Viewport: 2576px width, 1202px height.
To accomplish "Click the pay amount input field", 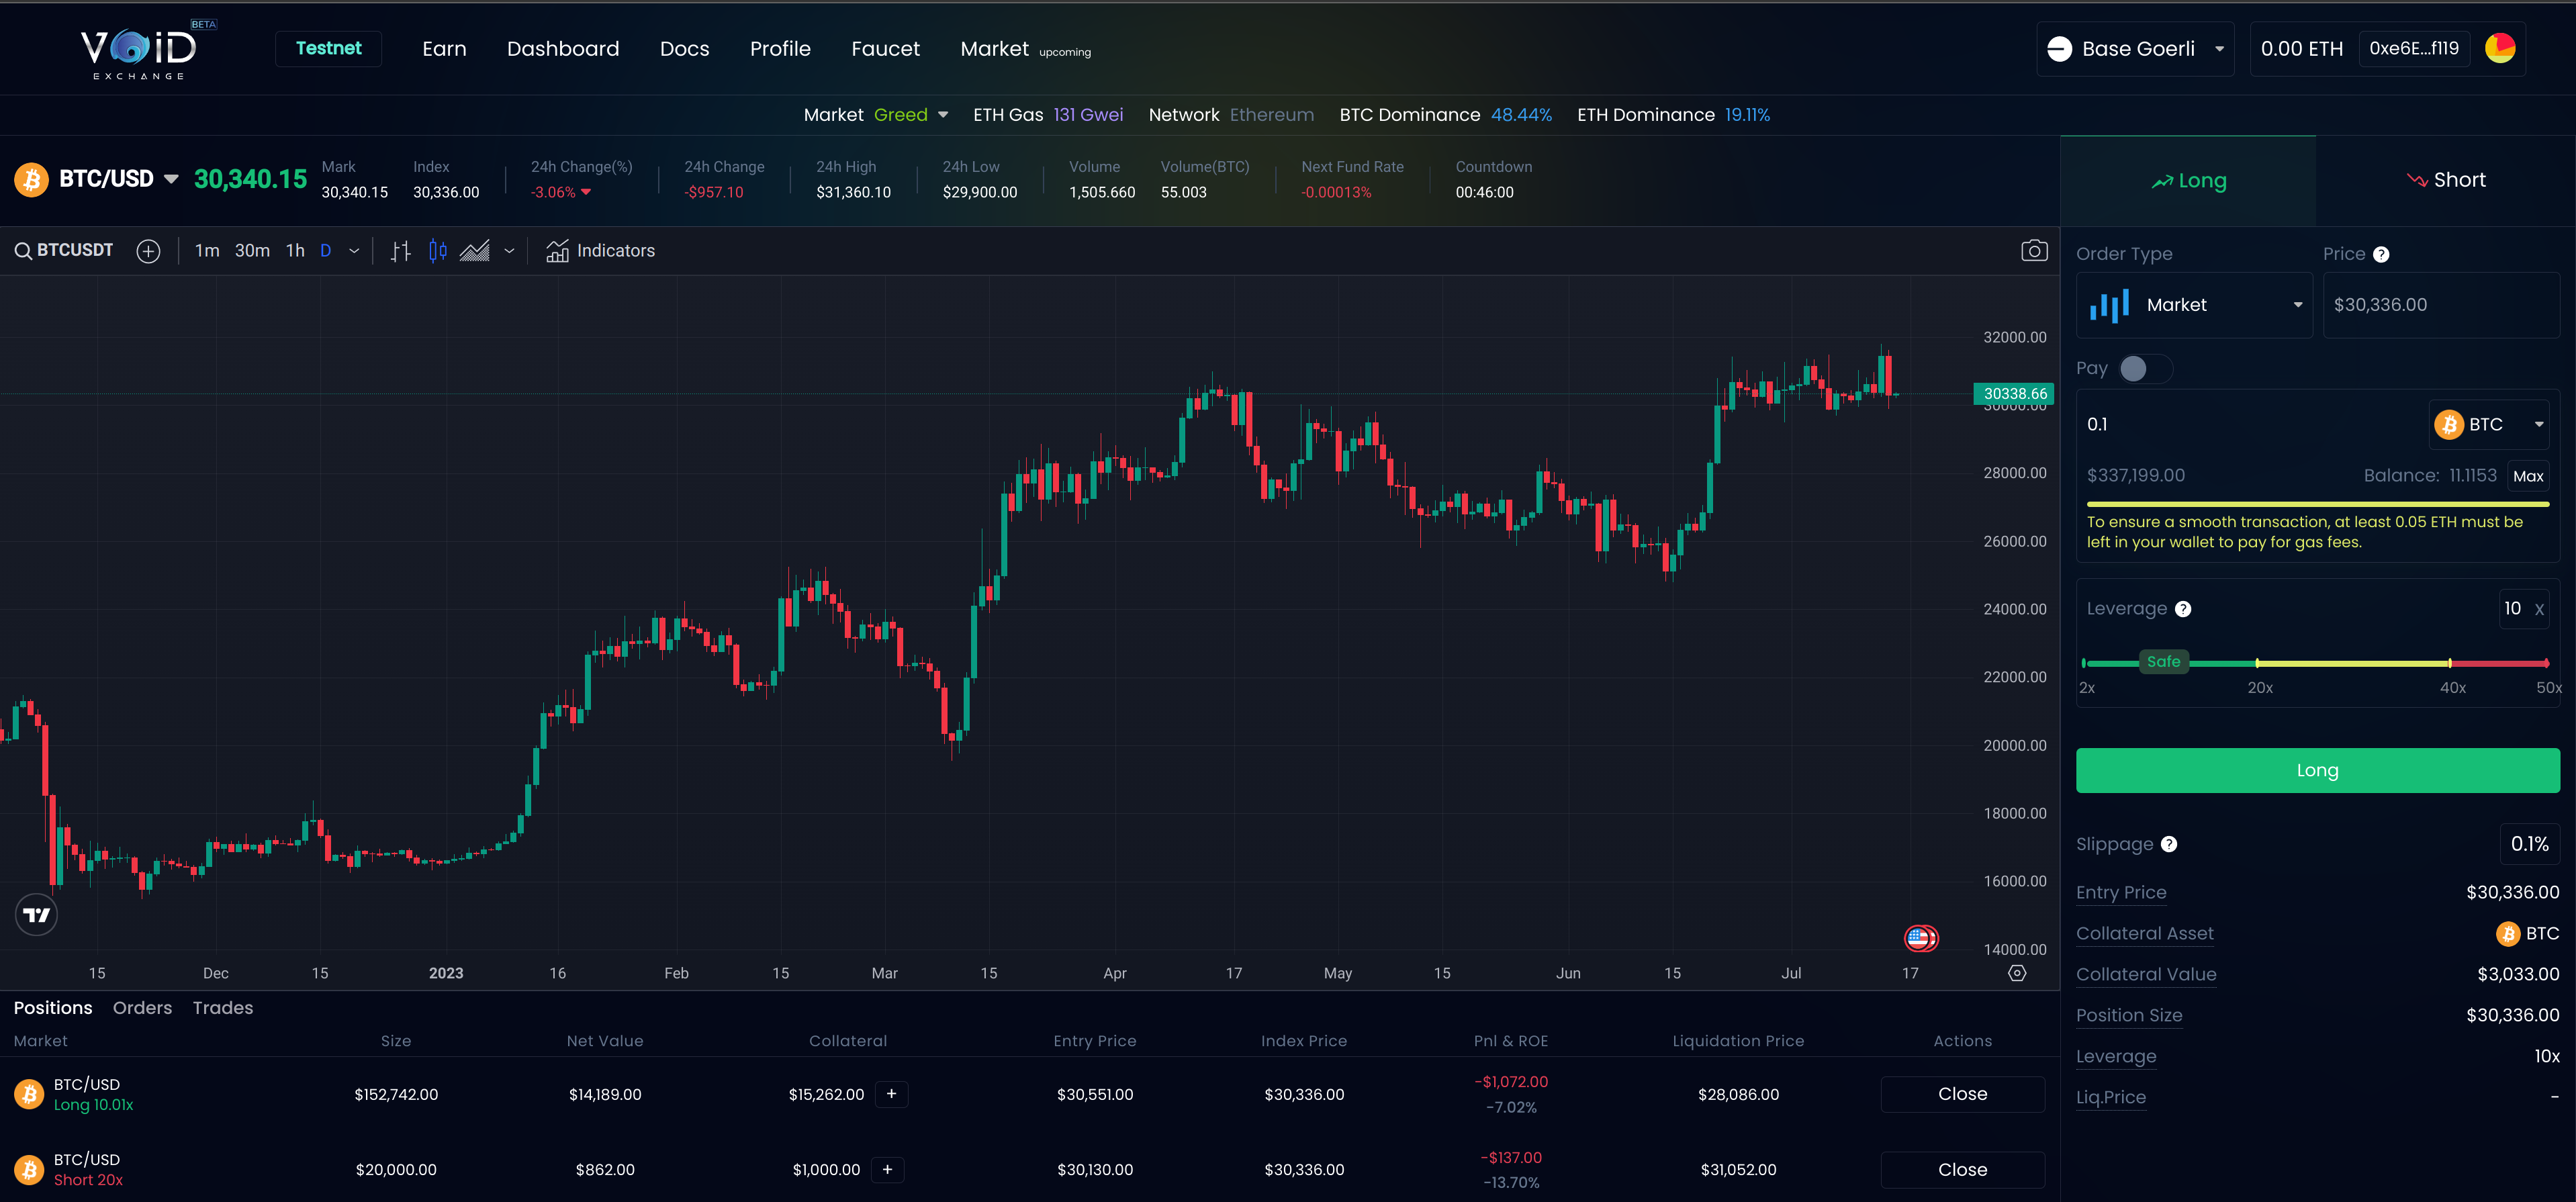I will [2253, 425].
